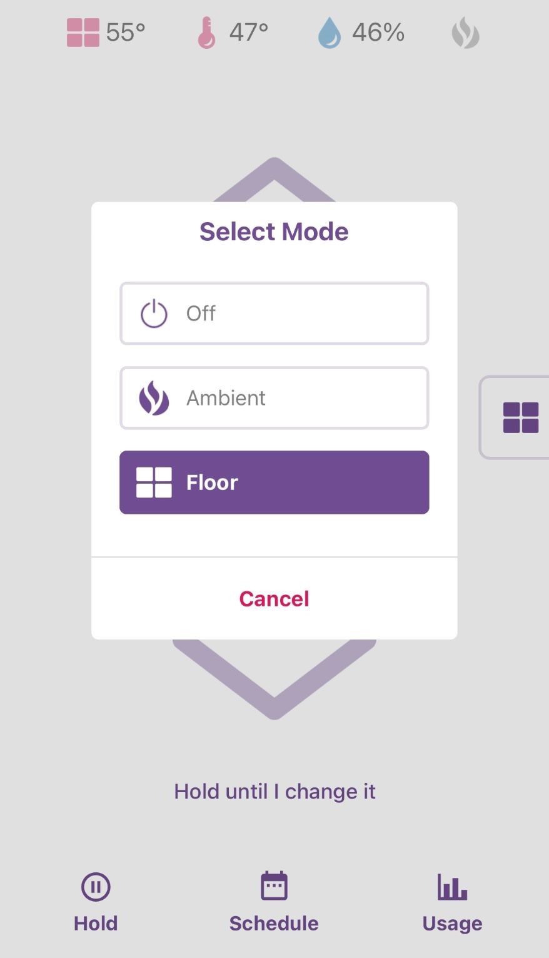Tap the 46% humidity reading

tap(378, 33)
